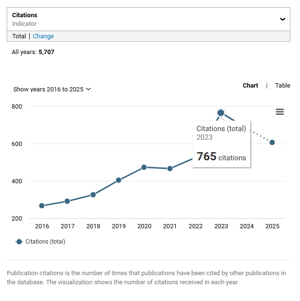Click the 2021 data point marker
Screen dimensions: 300x301
[170, 168]
